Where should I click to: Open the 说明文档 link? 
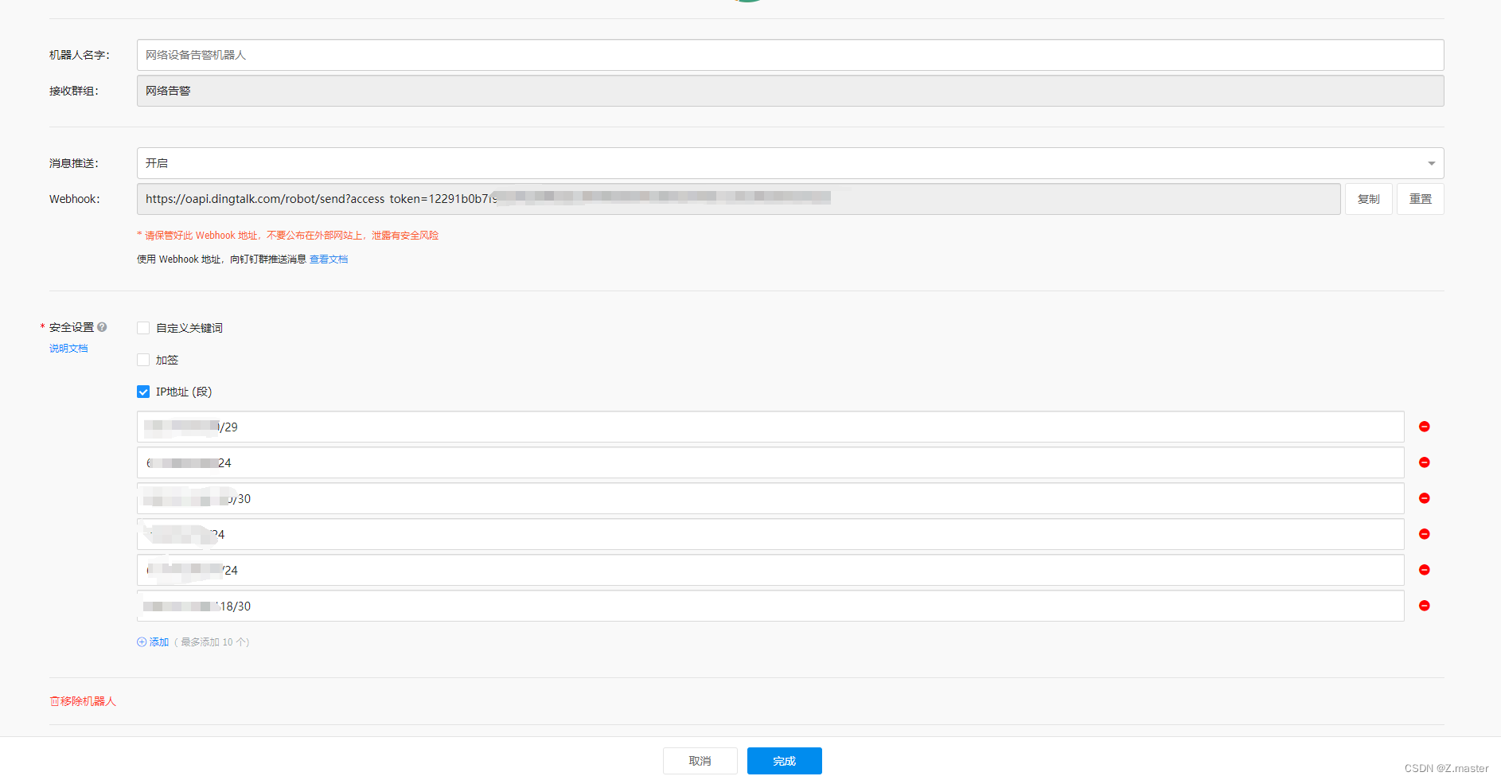68,349
